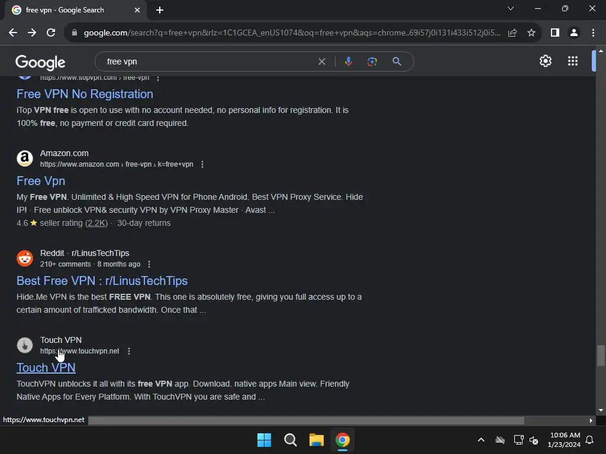The image size is (606, 454).
Task: Open tab search dropdown chevron
Action: point(511,8)
